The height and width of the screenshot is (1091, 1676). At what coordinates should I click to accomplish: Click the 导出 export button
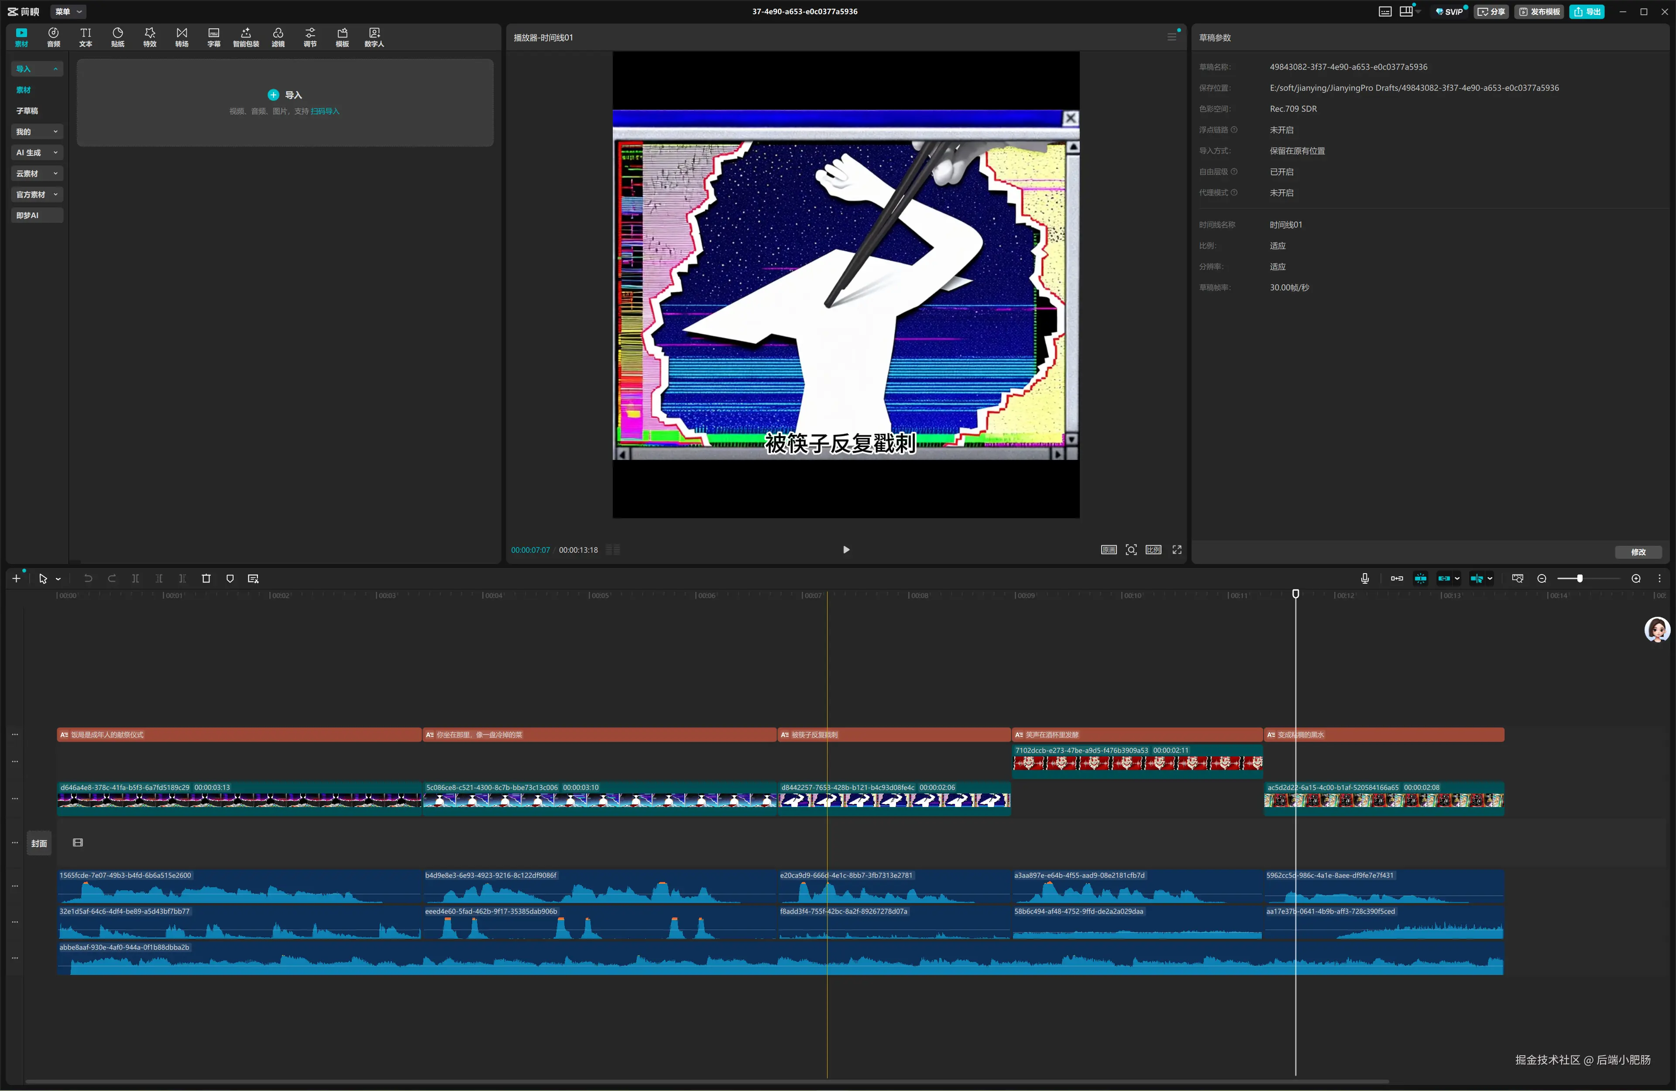[x=1587, y=11]
